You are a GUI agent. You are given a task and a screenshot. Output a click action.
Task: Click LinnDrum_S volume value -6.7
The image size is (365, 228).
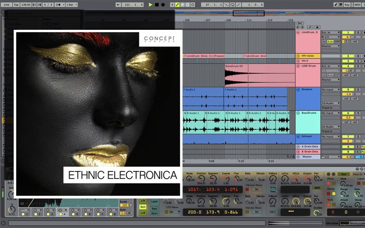pos(348,37)
